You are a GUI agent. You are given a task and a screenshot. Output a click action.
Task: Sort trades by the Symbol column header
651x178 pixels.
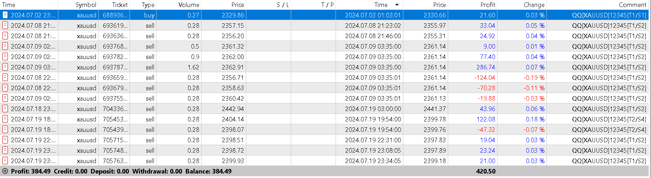point(85,5)
